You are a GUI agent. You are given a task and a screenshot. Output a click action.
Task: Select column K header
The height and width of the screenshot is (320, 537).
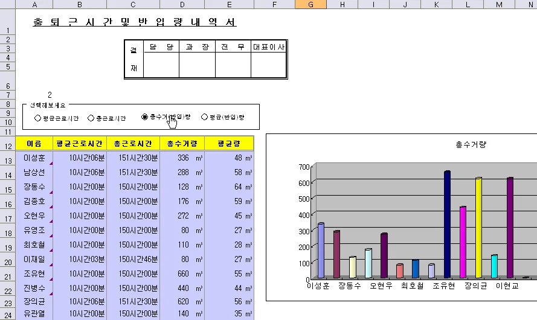[436, 4]
